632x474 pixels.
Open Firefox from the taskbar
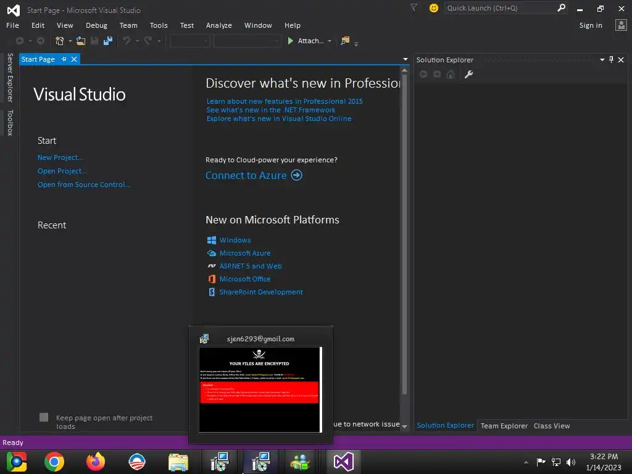pos(96,462)
